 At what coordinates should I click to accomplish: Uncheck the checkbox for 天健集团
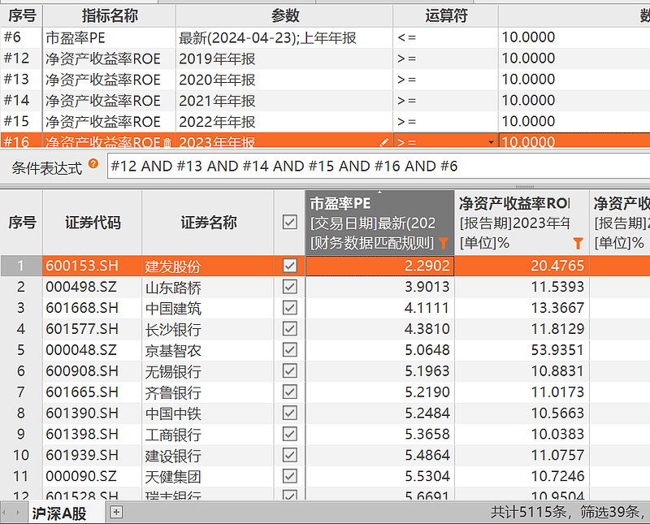point(290,476)
